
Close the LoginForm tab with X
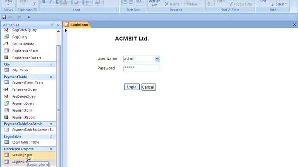tap(294, 25)
